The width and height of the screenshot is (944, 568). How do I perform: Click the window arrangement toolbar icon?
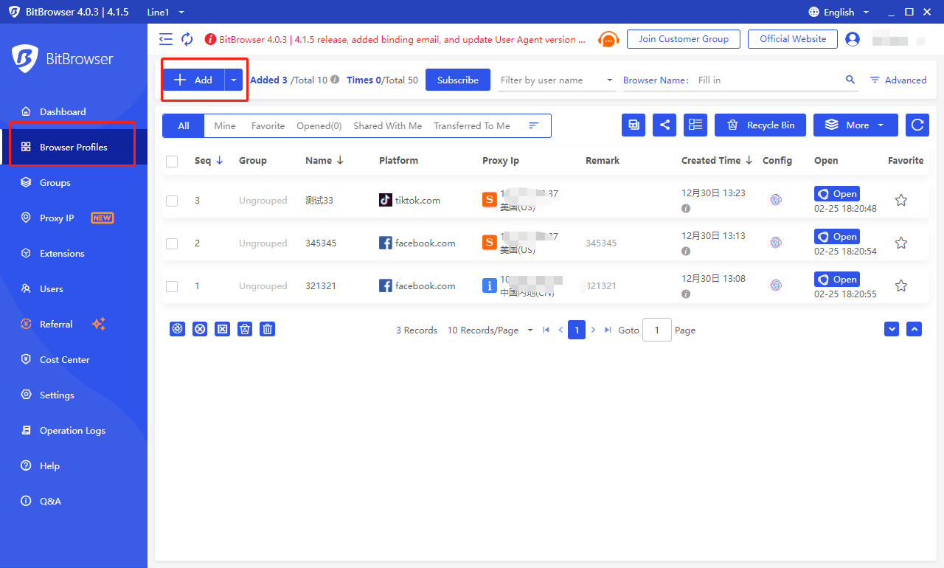click(634, 125)
